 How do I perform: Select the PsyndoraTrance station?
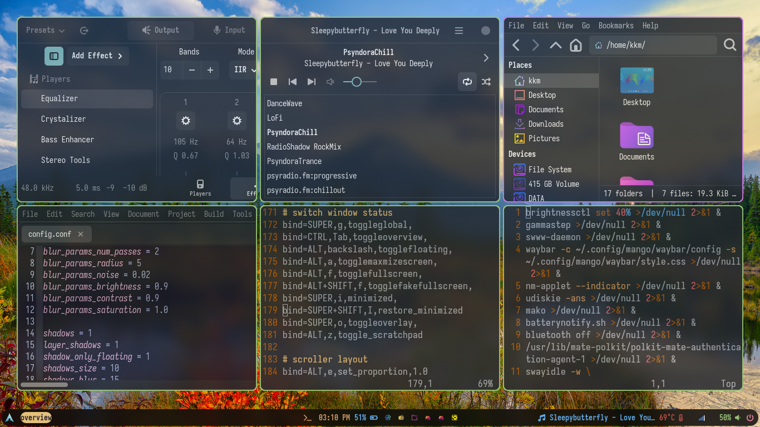294,161
